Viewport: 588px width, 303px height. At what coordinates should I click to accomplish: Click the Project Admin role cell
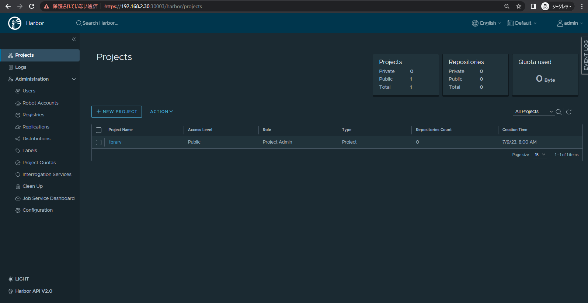coord(277,142)
